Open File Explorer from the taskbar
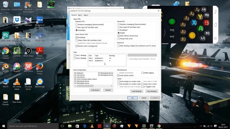The width and height of the screenshot is (230, 129). tap(70, 126)
